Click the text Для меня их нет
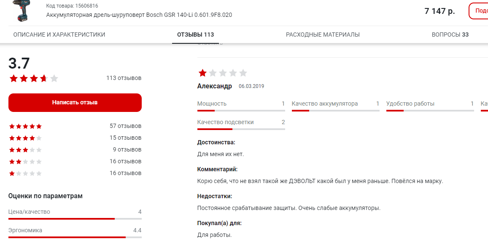This screenshot has height=239, width=488. click(221, 154)
